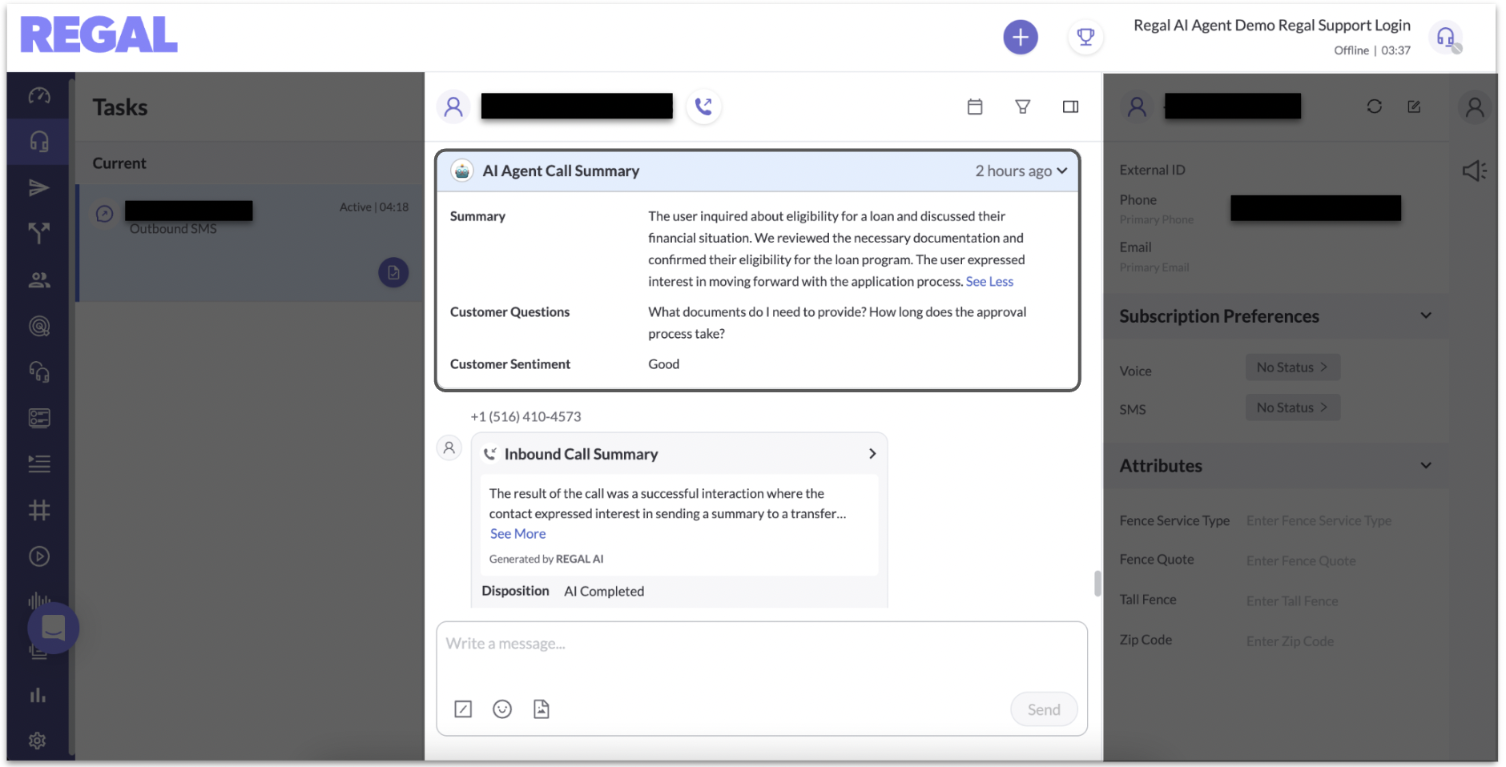
Task: Expand the Inbound Call Summary chevron
Action: 872,454
